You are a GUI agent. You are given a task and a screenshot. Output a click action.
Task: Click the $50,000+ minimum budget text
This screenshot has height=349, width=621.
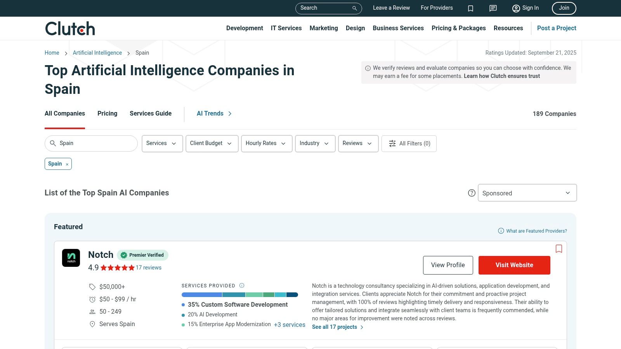[x=112, y=287]
